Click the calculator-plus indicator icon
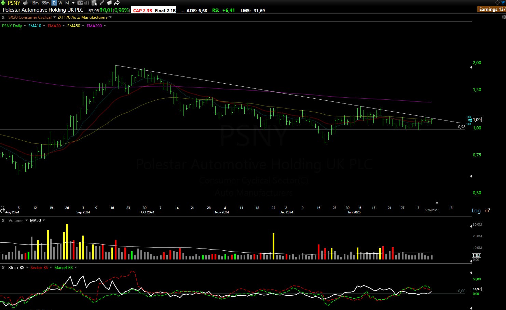The image size is (506, 310). pos(94,3)
